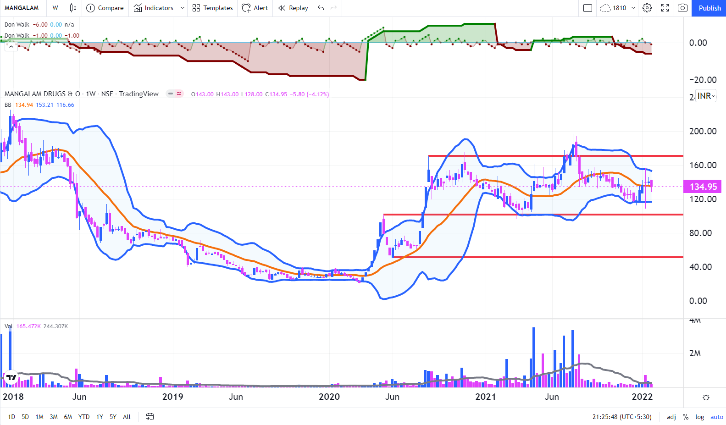Image resolution: width=726 pixels, height=425 pixels.
Task: Set range to YTD
Action: [84, 417]
